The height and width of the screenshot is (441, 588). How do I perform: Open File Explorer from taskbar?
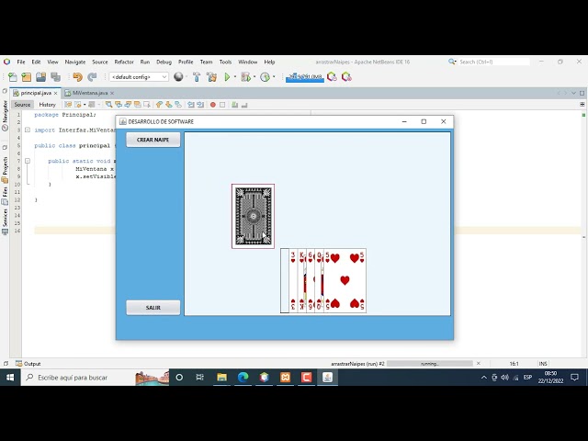(221, 378)
